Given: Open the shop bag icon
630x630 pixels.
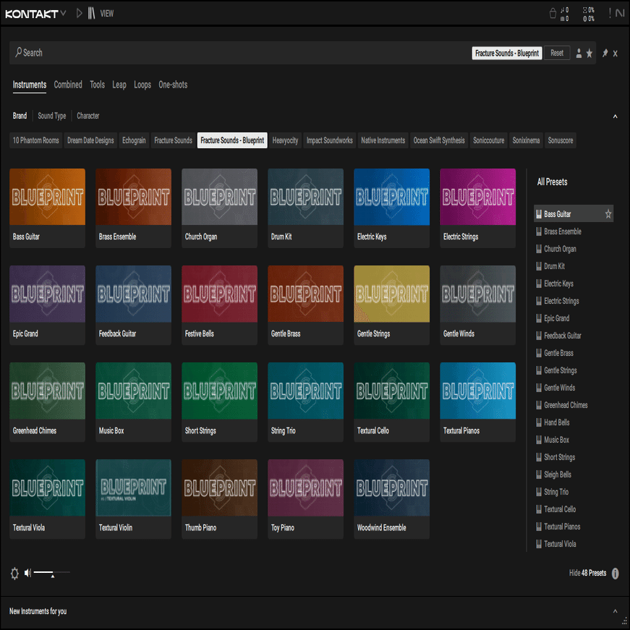Looking at the screenshot, I should 553,13.
